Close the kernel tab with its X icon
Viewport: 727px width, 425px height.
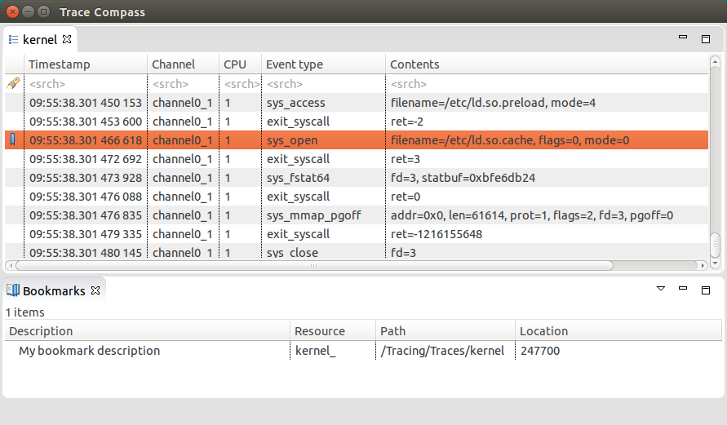[68, 39]
